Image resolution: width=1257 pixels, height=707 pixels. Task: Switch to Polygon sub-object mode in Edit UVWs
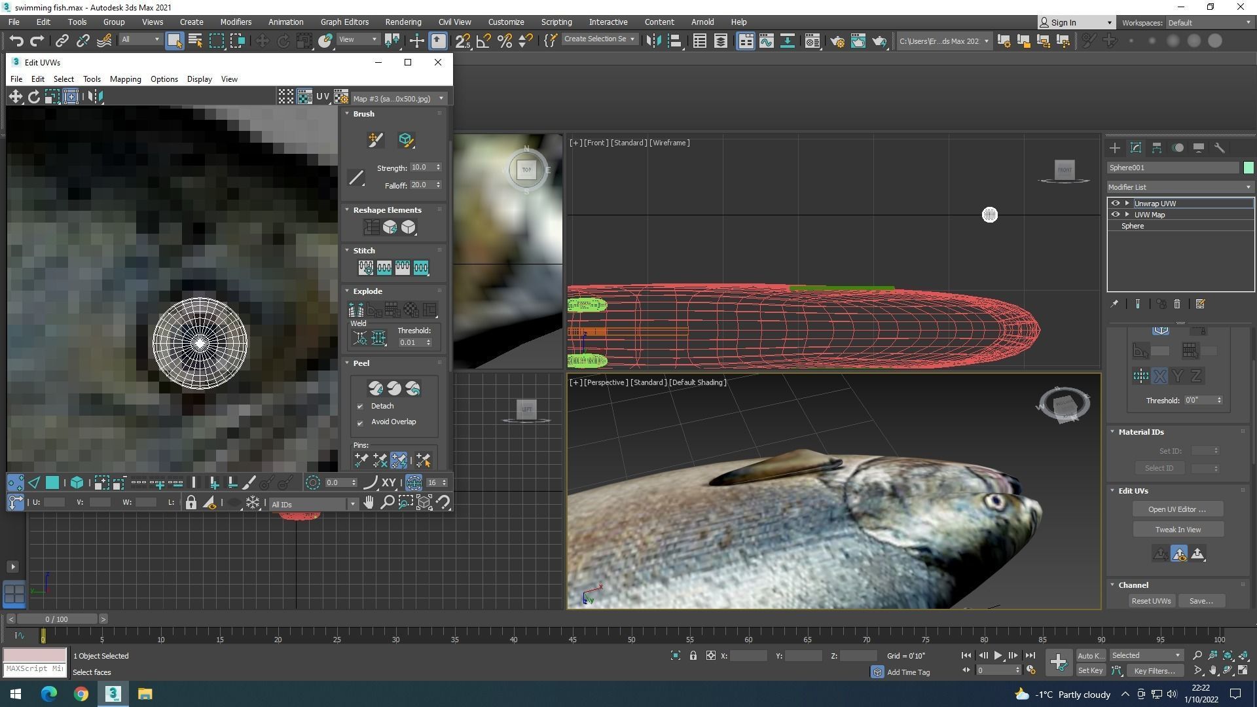click(x=52, y=483)
